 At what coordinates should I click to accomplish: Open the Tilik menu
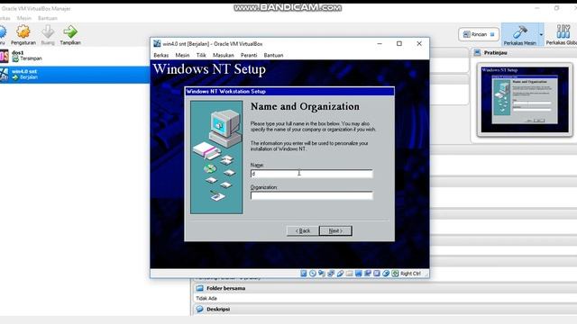[201, 55]
